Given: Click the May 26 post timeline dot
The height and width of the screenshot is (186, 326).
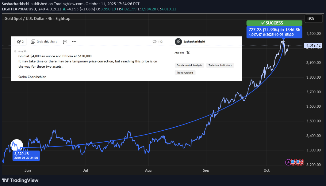Looking at the screenshot, I should click(14, 51).
